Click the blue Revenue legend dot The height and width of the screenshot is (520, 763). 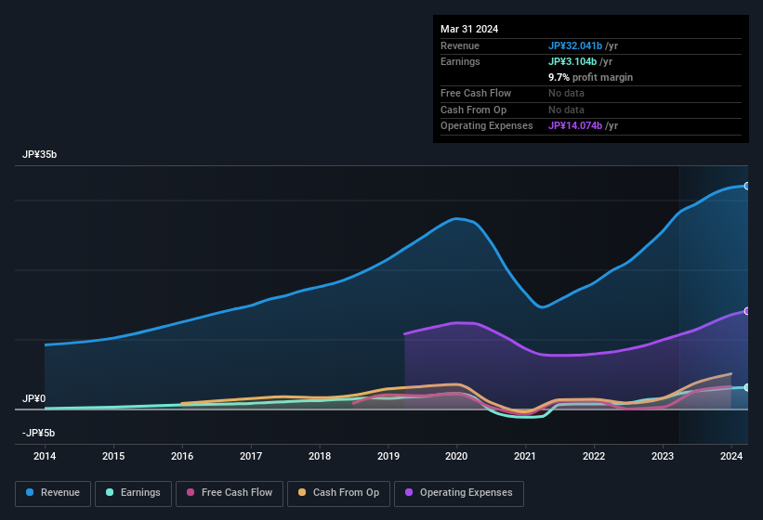click(x=31, y=493)
